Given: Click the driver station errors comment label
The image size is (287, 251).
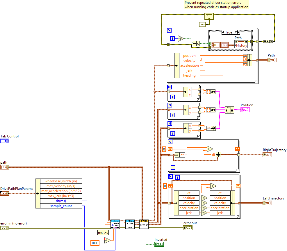Looking at the screenshot, I should click(216, 4).
